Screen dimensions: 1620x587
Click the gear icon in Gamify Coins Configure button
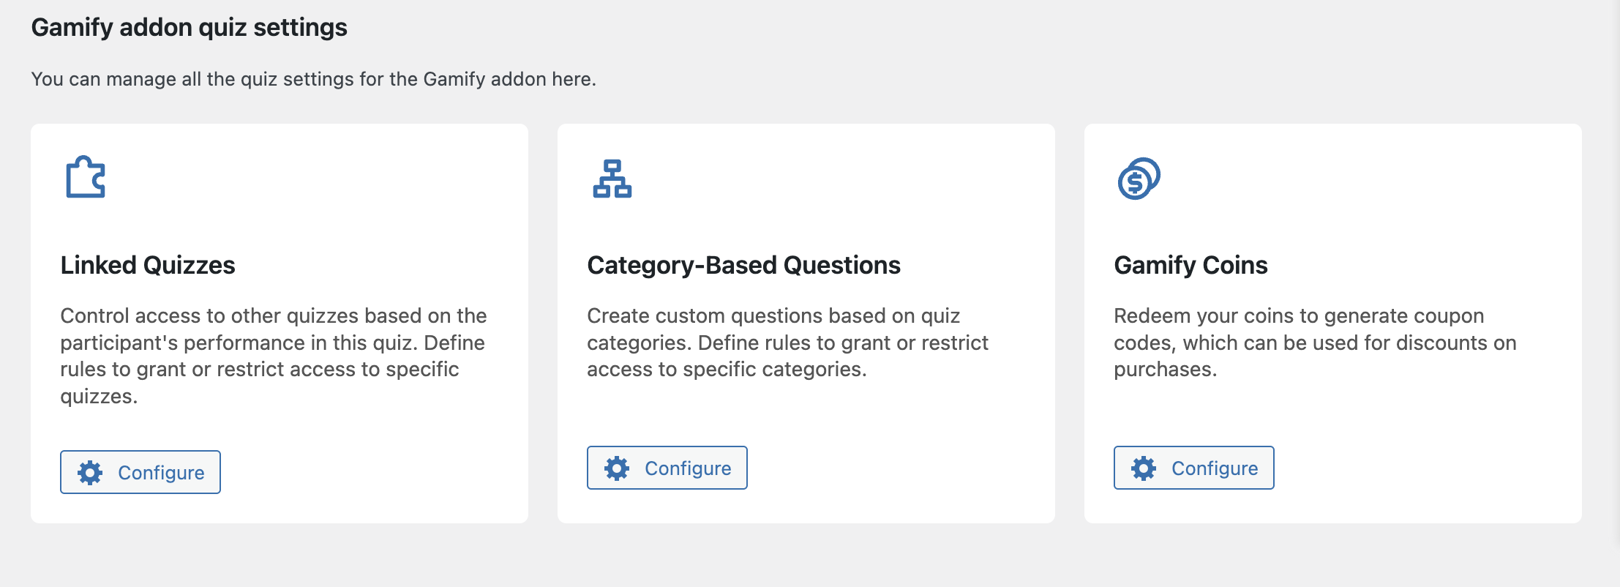pos(1144,468)
